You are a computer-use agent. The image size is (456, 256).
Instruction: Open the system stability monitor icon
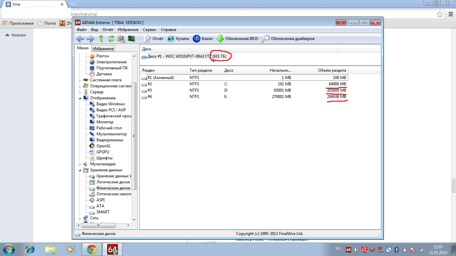pos(131,39)
